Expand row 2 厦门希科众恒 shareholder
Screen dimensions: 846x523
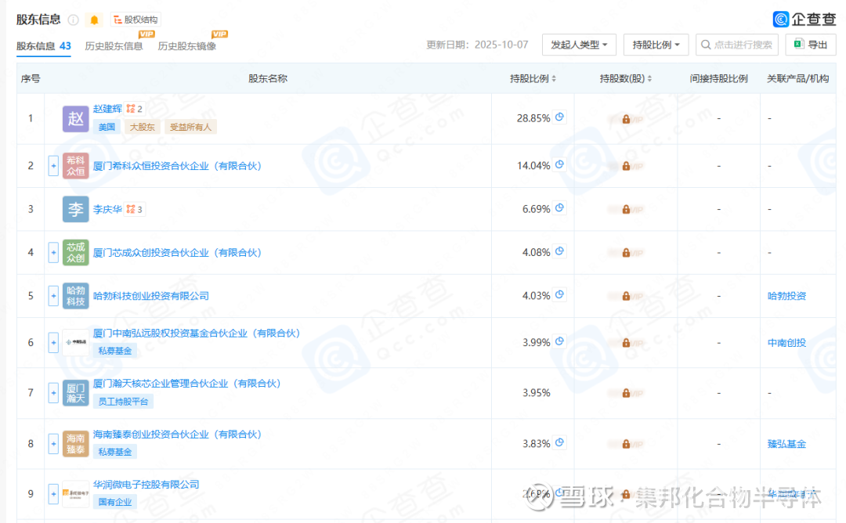coord(53,166)
